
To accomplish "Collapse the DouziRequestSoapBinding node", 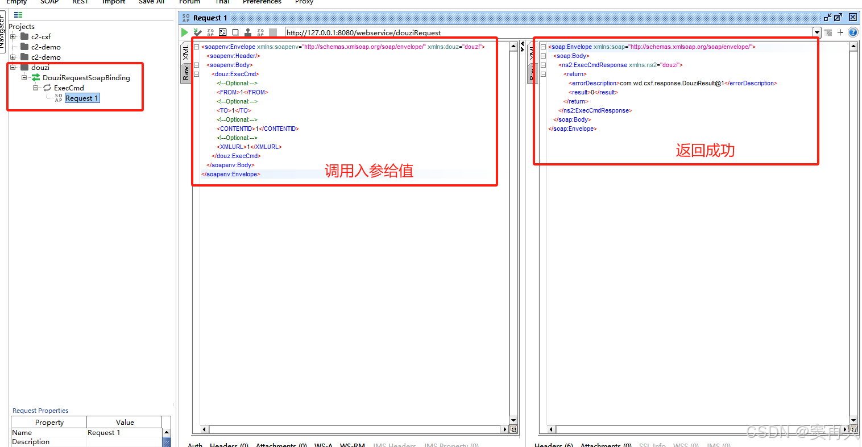I will click(x=24, y=77).
